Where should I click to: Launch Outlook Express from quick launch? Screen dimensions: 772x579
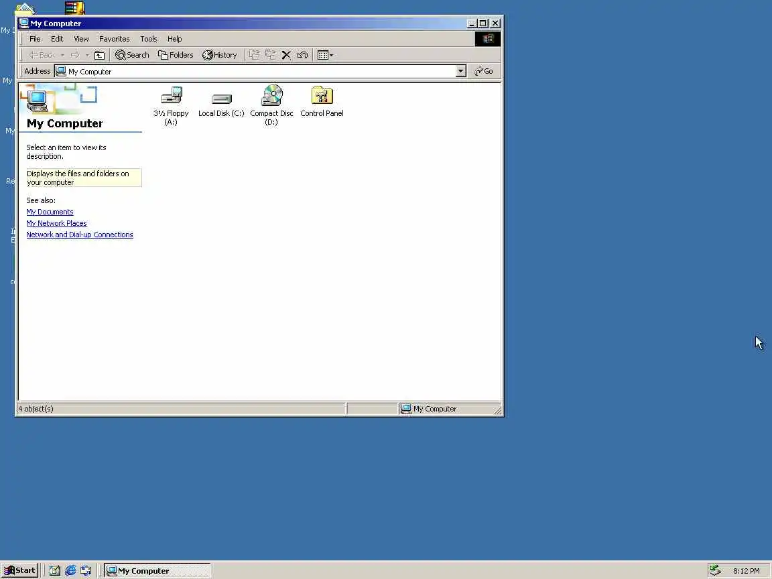pos(86,571)
